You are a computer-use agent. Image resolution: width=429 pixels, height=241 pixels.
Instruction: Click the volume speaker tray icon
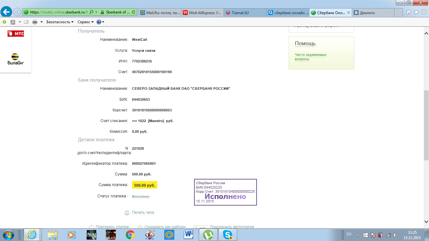click(x=396, y=235)
